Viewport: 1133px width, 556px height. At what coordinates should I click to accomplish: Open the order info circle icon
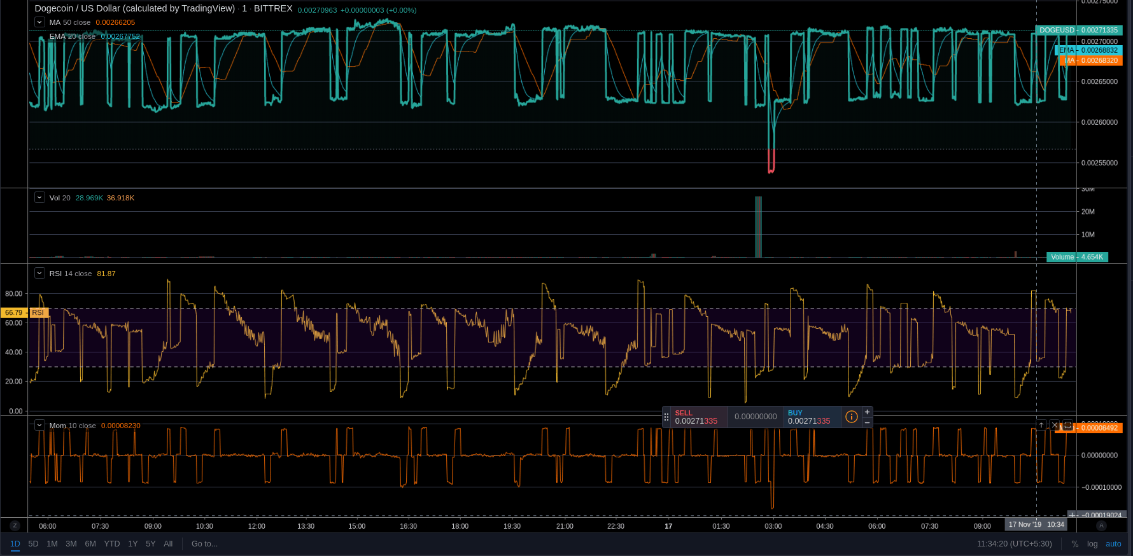click(852, 417)
